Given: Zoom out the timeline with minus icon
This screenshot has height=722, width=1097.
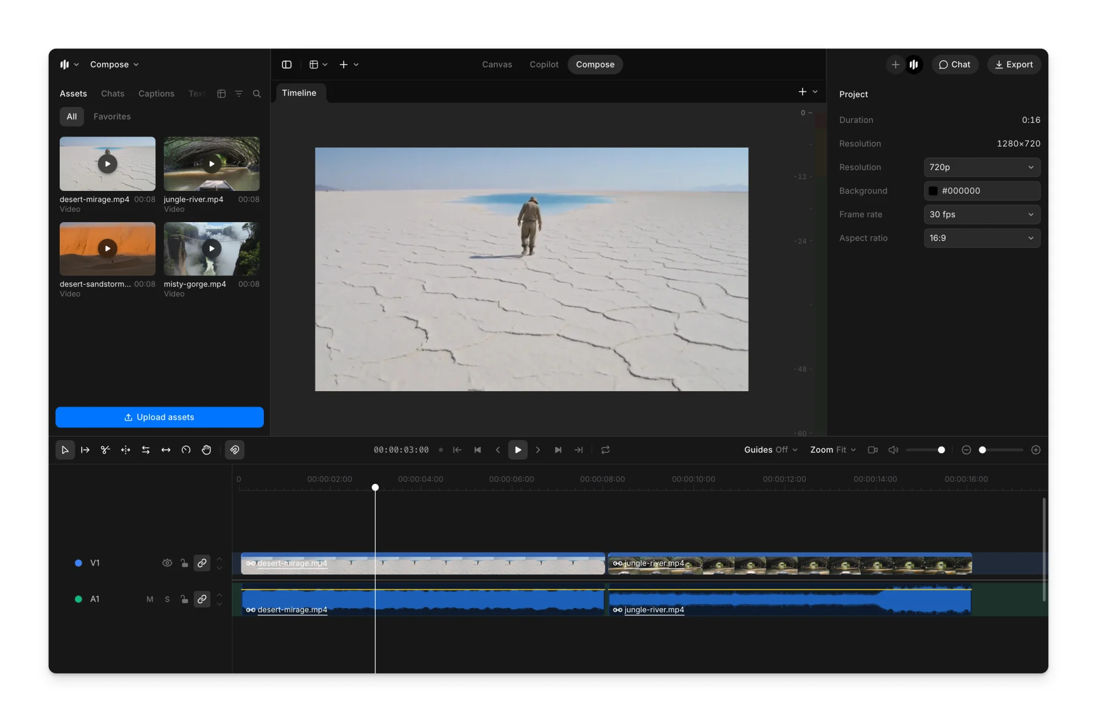Looking at the screenshot, I should coord(966,450).
